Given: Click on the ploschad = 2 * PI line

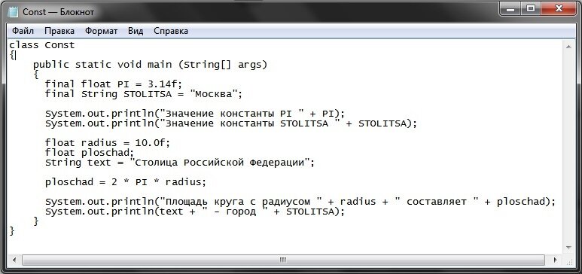Looking at the screenshot, I should click(126, 182).
